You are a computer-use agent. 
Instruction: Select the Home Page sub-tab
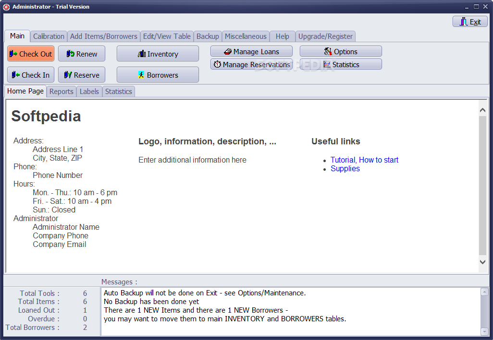click(x=25, y=91)
